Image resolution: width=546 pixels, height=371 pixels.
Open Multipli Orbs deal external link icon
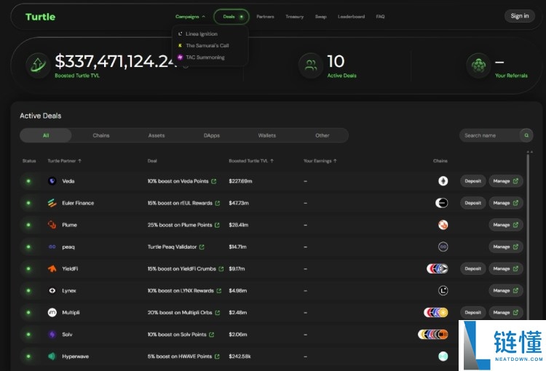click(x=218, y=313)
